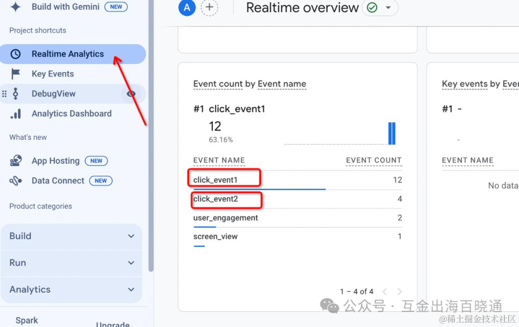Click the Spark plan label
This screenshot has height=327, width=519.
(27, 320)
